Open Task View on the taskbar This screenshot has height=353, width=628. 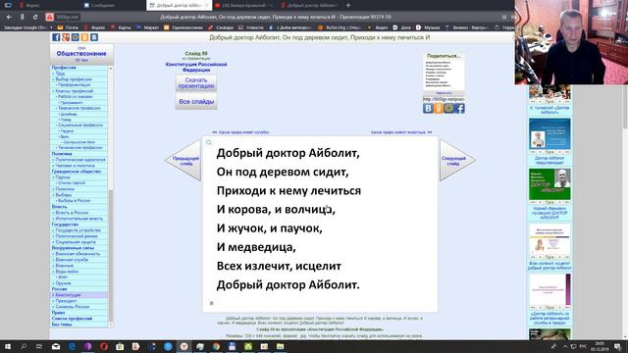click(39, 346)
